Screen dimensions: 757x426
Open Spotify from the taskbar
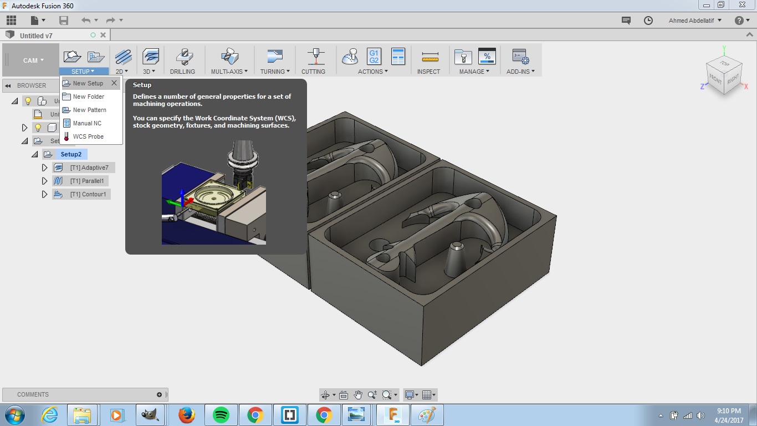[221, 415]
